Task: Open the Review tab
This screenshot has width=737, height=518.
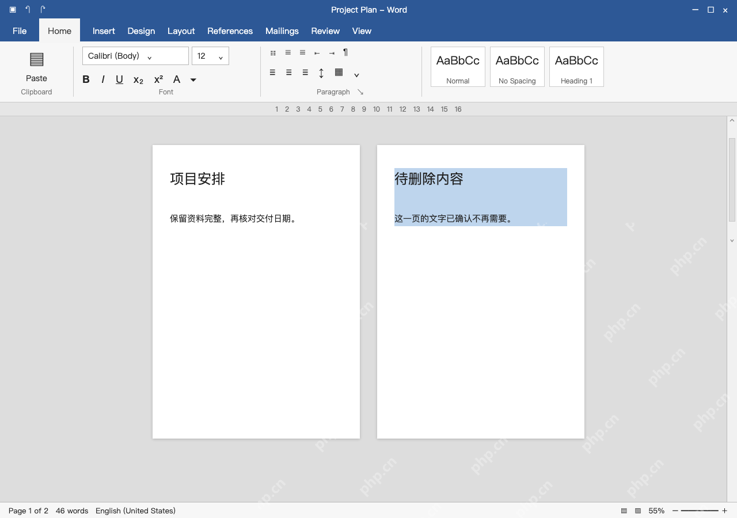Action: [325, 31]
